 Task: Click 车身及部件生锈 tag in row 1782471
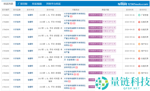(x=109, y=66)
